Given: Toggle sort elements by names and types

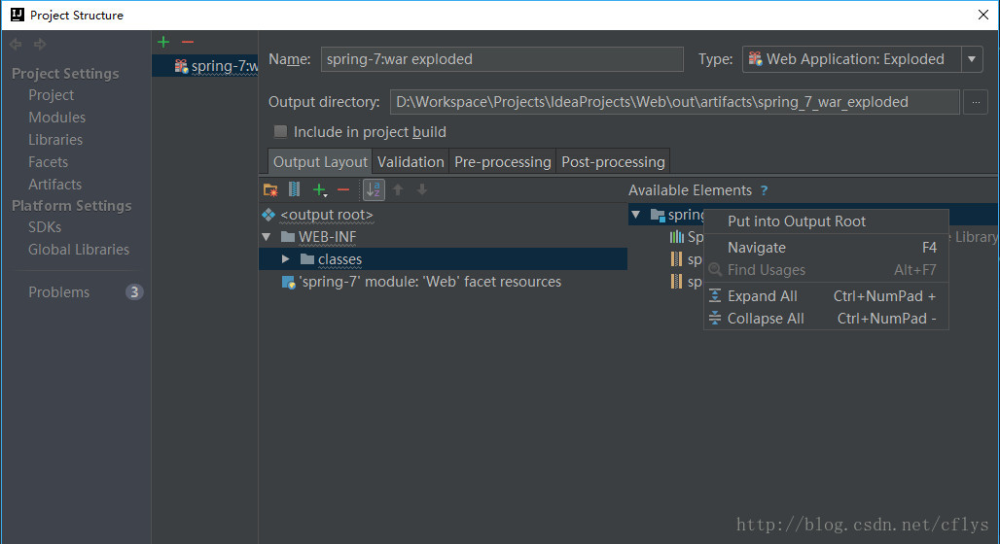Looking at the screenshot, I should [x=374, y=189].
